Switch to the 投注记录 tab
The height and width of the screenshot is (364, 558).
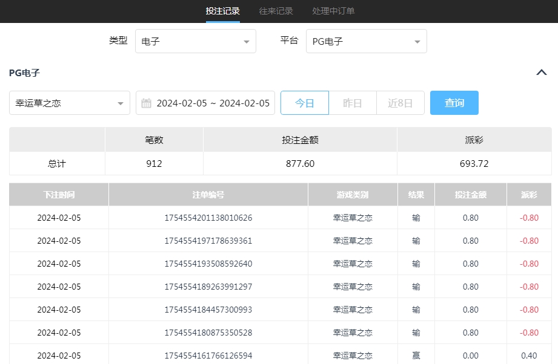(222, 11)
